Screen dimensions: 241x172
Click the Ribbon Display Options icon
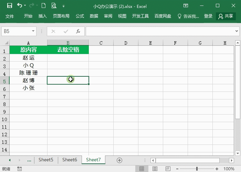pyautogui.click(x=186, y=6)
